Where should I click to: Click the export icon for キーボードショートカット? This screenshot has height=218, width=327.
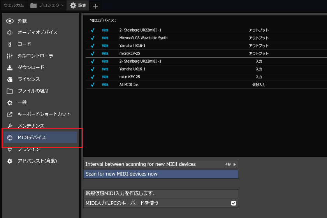tap(10, 114)
